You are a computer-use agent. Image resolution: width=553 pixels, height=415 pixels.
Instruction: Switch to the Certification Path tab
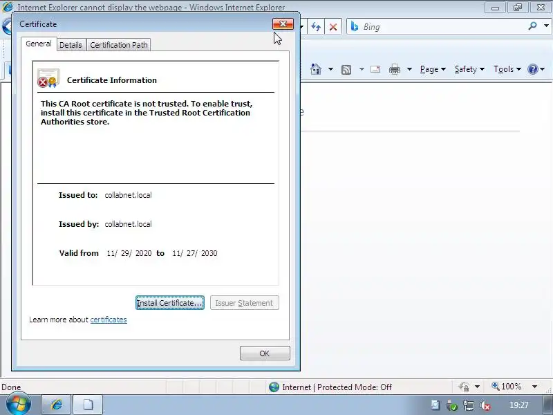[118, 45]
